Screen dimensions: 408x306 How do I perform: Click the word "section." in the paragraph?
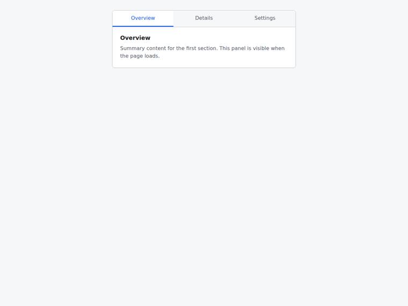(207, 48)
